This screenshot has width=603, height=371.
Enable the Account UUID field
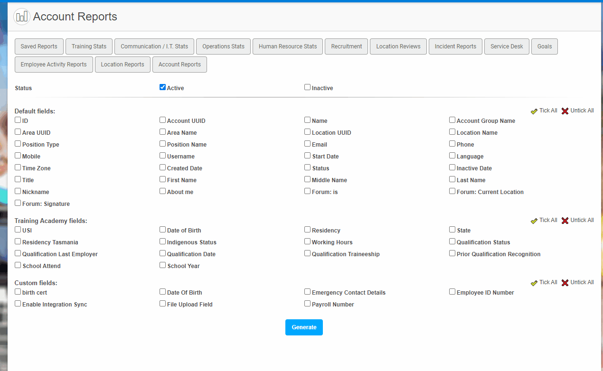point(162,120)
